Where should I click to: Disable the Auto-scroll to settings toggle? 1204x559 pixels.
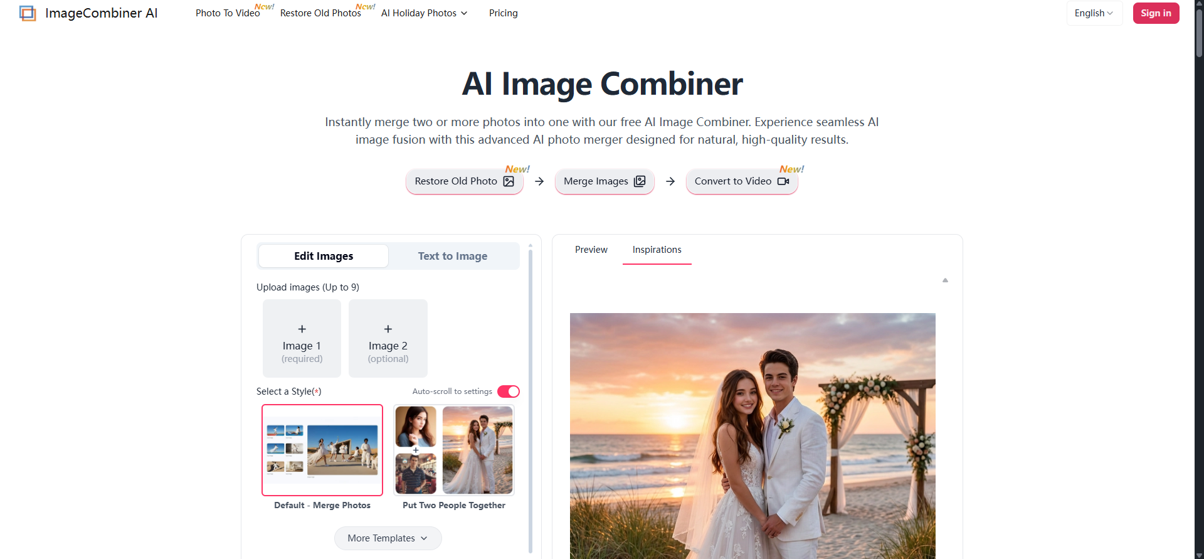point(509,391)
